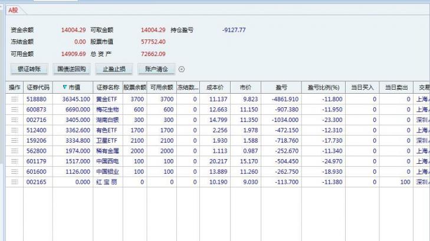
Task: Sort by 证券代码 column header
Action: click(x=37, y=87)
